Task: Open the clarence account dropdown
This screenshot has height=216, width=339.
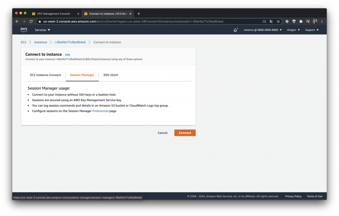Action: click(x=263, y=30)
